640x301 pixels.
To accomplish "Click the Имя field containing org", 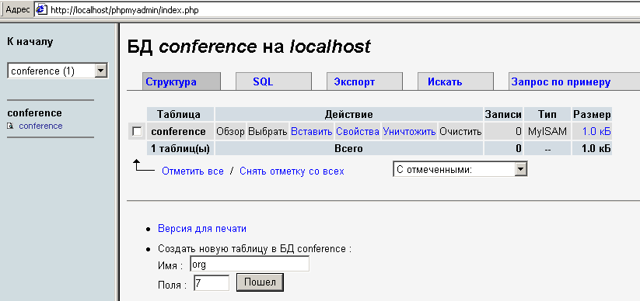I will 250,265.
